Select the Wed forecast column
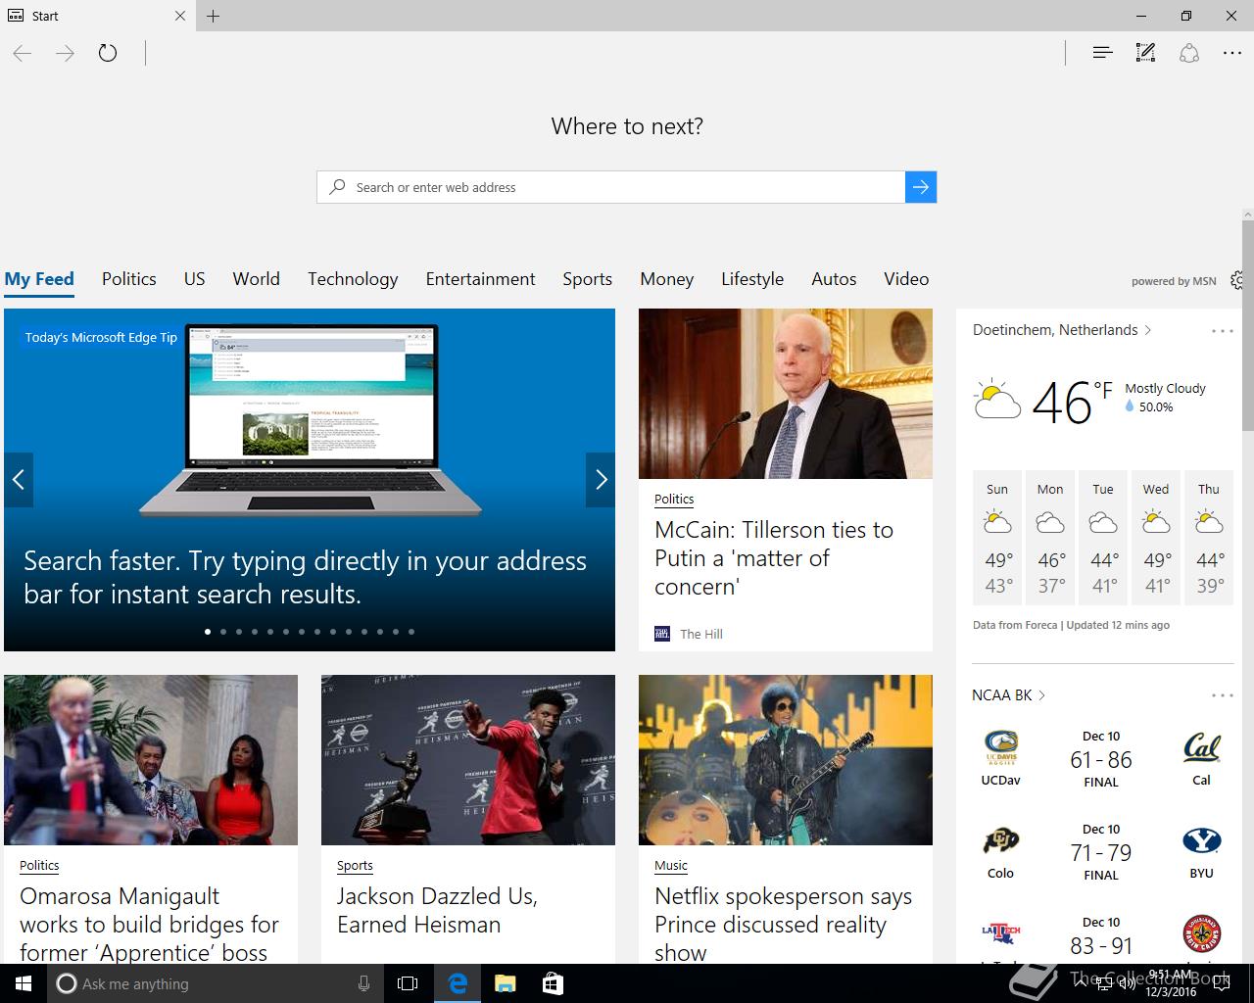The height and width of the screenshot is (1003, 1254). click(x=1156, y=538)
